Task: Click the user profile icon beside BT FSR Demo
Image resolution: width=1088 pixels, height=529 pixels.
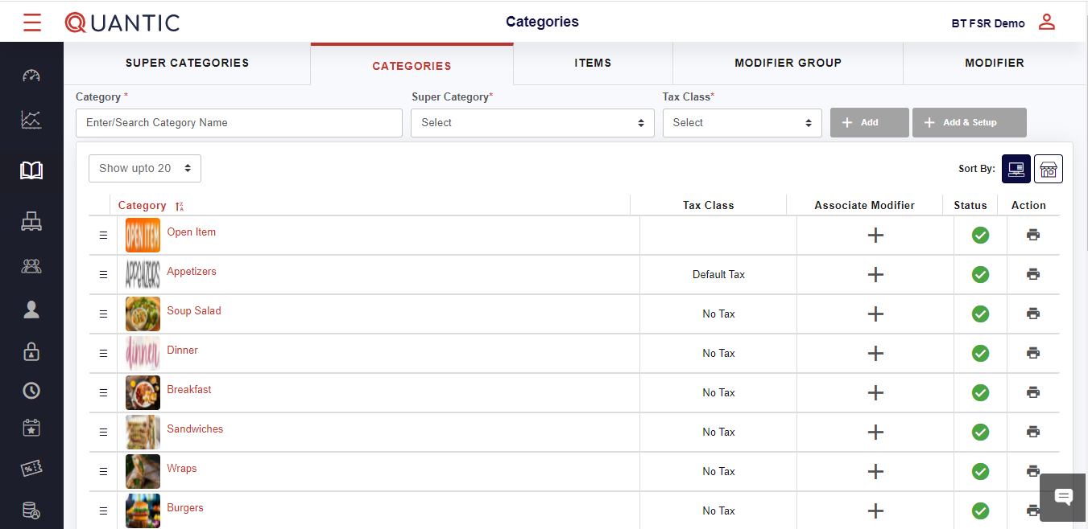Action: (1046, 23)
